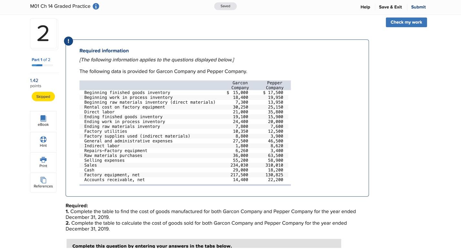Click the Factory utilities row label

point(106,131)
